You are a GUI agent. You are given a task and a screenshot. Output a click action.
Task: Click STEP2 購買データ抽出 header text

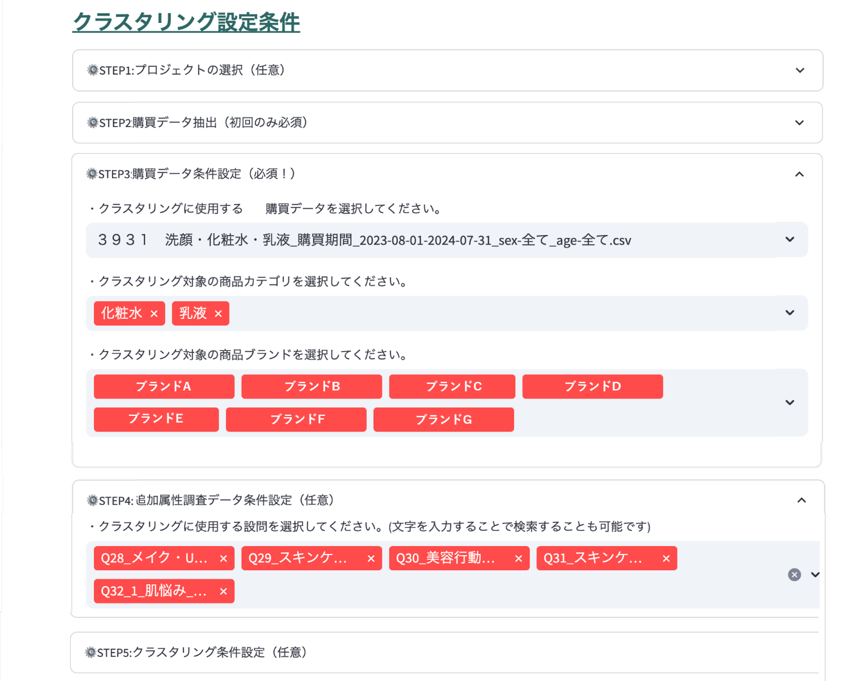click(x=203, y=123)
